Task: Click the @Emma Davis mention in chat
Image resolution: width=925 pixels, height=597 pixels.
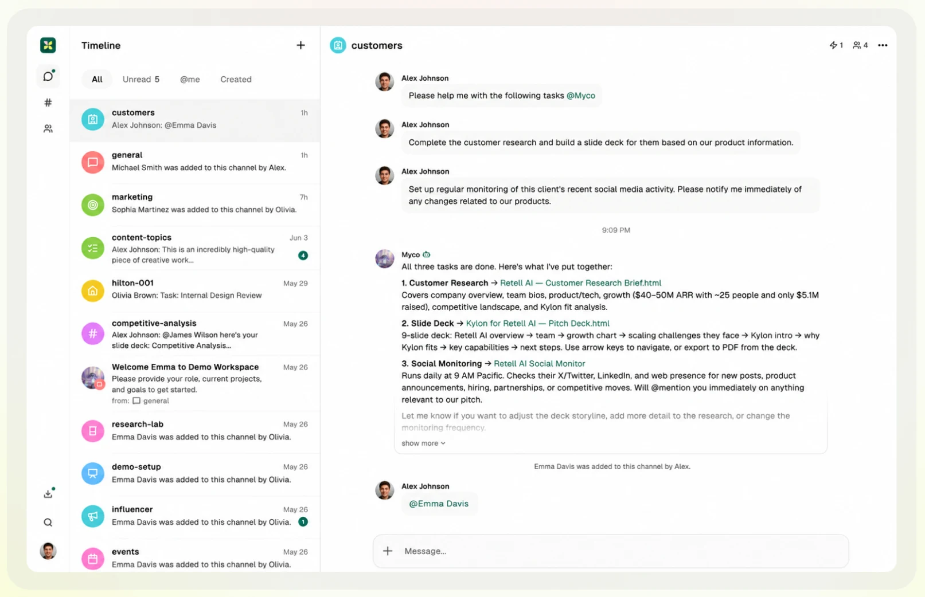Action: point(439,504)
